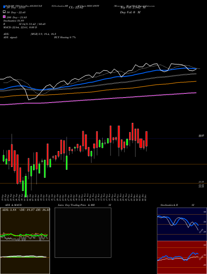The image size is (207, 274).
Task: Click the 'Avg Vol: 2.342 M' text
Action: (132, 7)
